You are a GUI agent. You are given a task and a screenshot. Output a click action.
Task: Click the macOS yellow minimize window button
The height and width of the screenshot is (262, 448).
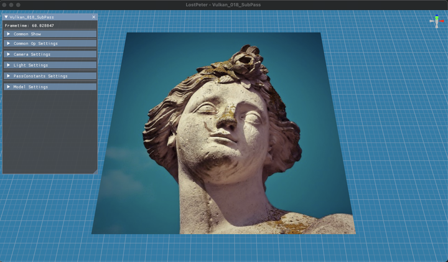coord(11,5)
